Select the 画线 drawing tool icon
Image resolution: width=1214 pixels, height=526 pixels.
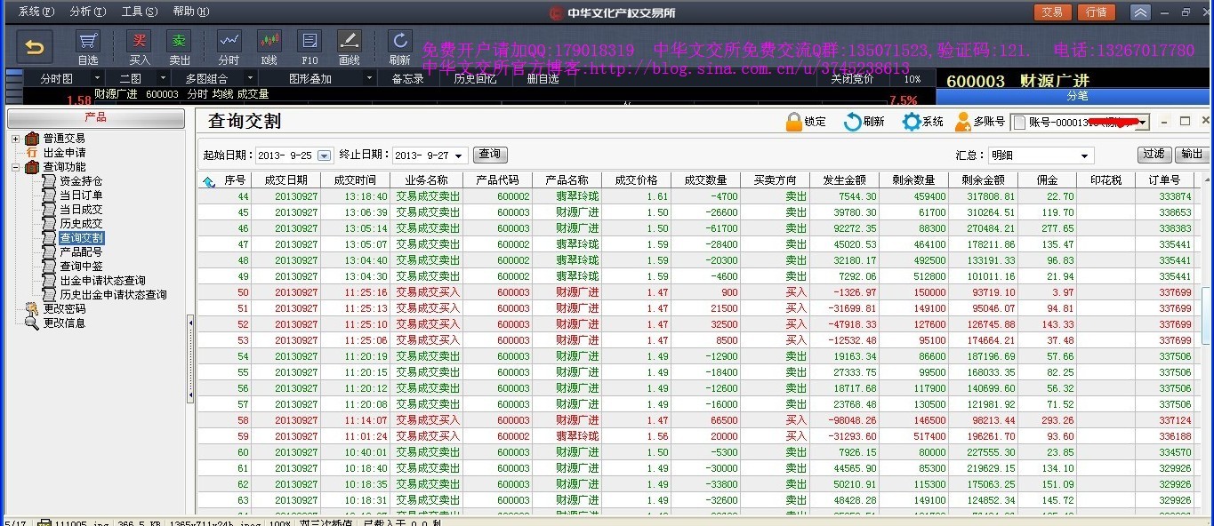(350, 41)
